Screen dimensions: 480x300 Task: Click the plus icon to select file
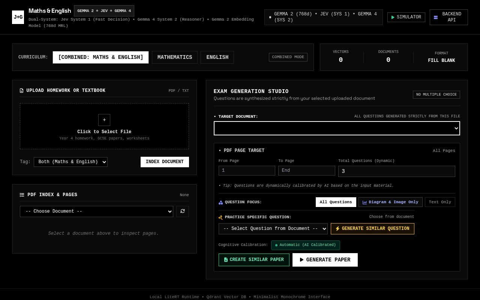tap(104, 120)
